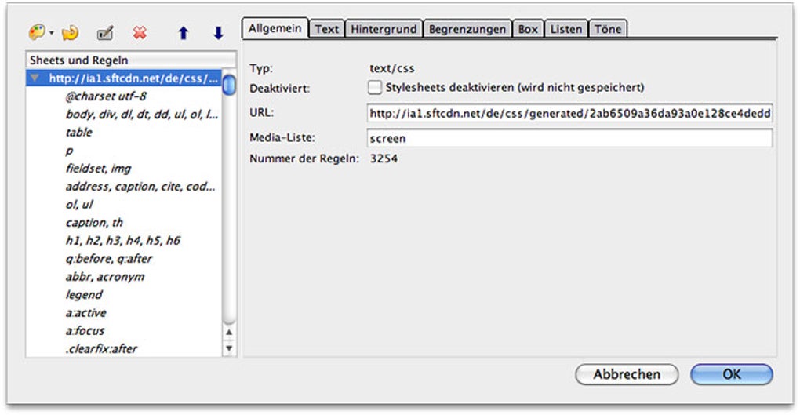
Task: Click the scrollbar down arrow in rules list
Action: pos(229,348)
